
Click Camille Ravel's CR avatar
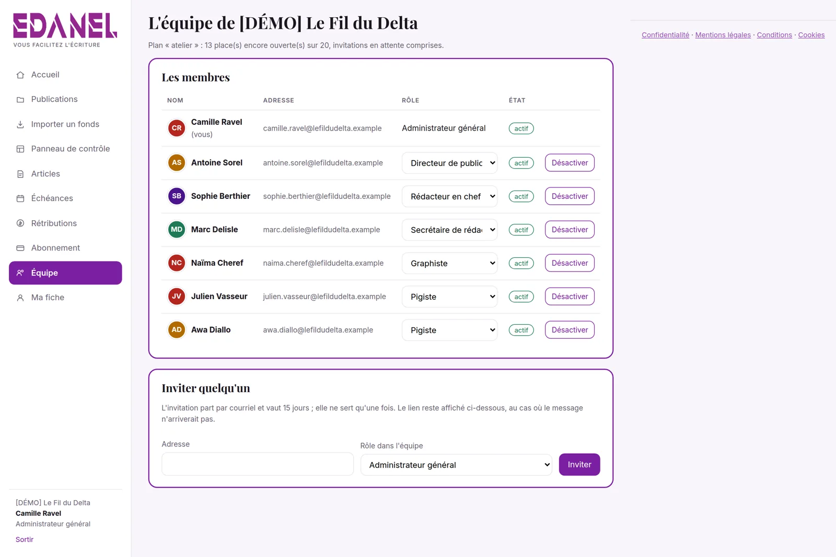click(177, 128)
